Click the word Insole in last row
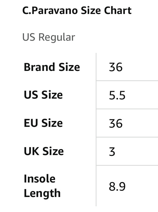The image size is (158, 212). coord(39,179)
